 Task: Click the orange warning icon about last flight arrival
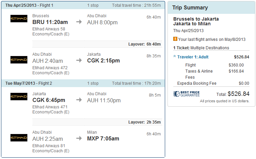[x=175, y=39]
